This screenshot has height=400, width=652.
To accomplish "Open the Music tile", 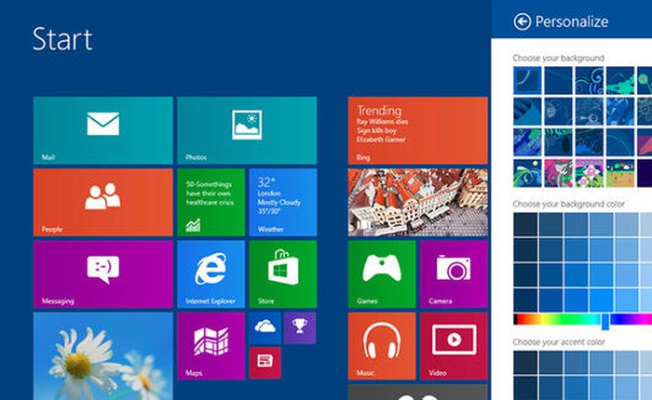I will (x=382, y=346).
